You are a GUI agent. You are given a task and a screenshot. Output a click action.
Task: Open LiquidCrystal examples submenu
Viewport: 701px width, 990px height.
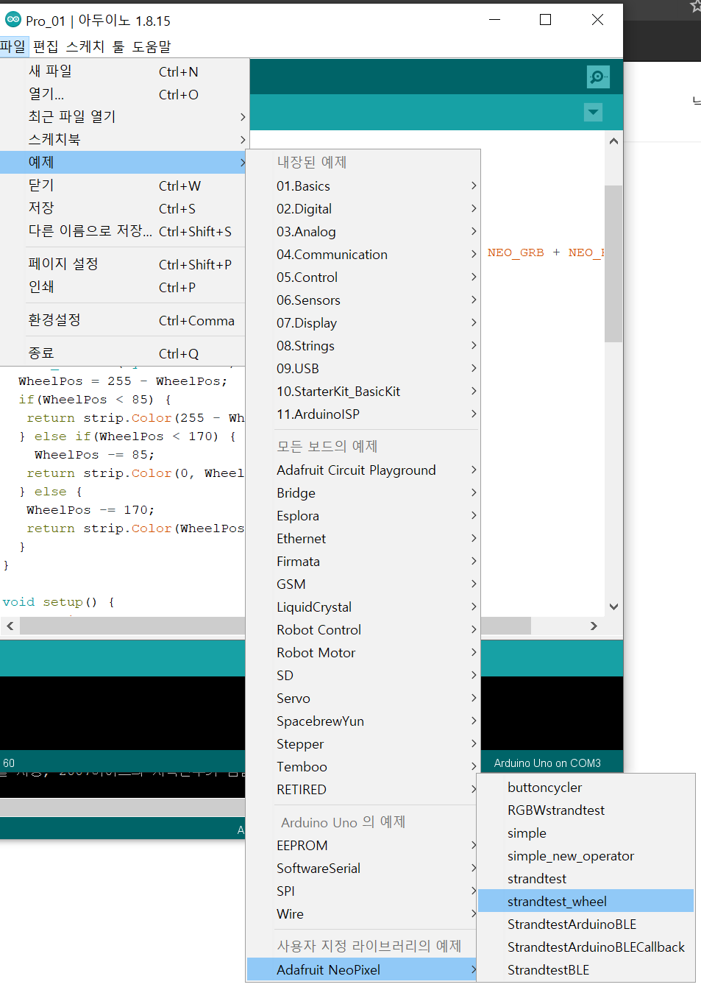[x=363, y=607]
